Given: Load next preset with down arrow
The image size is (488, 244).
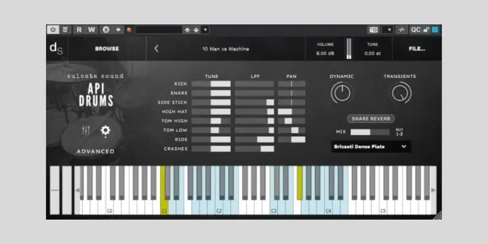Looking at the screenshot, I should point(196,30).
